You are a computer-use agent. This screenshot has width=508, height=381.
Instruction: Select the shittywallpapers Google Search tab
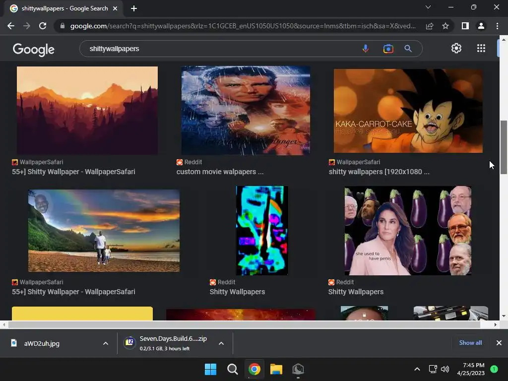[64, 8]
